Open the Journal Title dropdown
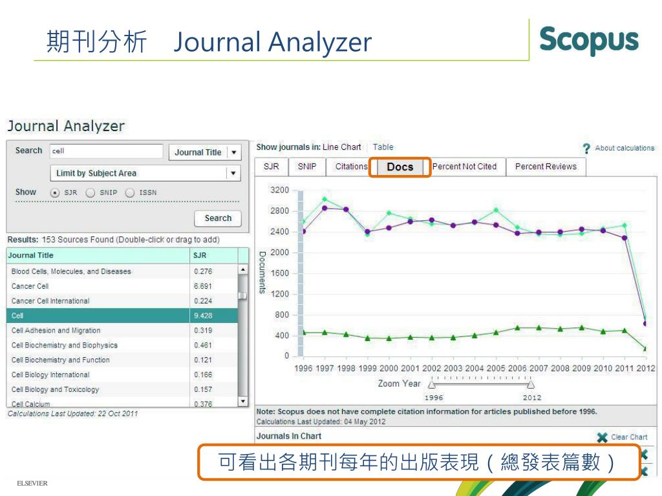662x496 pixels. click(x=205, y=152)
